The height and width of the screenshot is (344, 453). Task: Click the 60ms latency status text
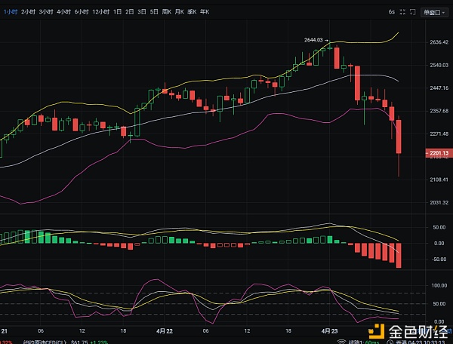pyautogui.click(x=372, y=342)
